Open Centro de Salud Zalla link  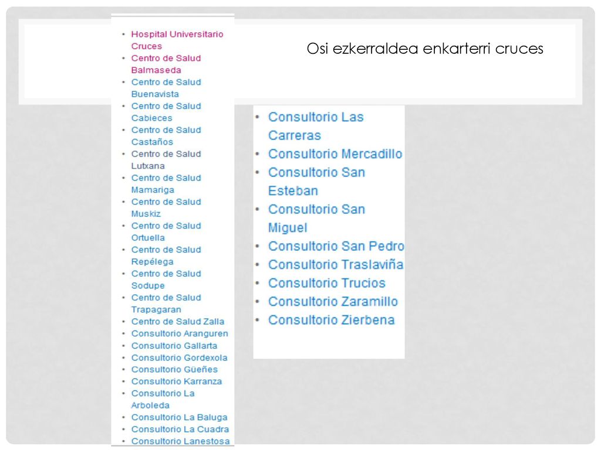tap(178, 322)
